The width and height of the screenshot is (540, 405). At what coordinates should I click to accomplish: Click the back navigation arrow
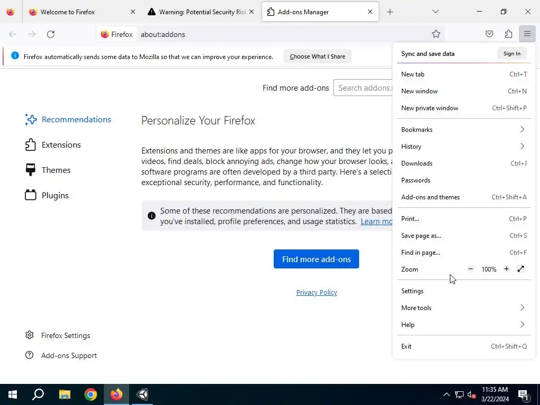(13, 34)
